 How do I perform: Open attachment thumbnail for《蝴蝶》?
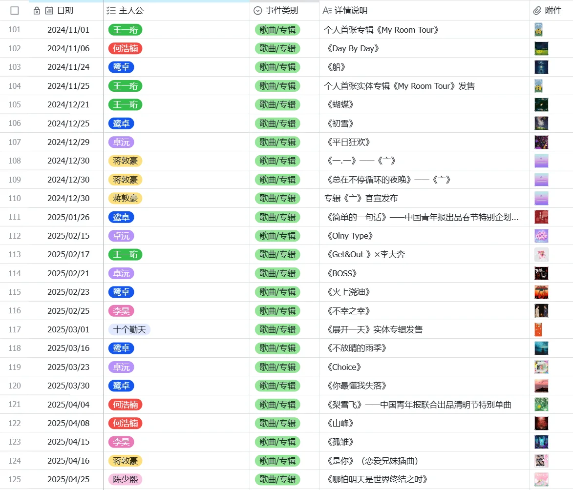(x=541, y=105)
